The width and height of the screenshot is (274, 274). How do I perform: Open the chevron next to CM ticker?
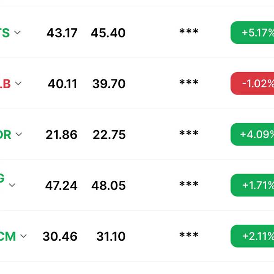[x=23, y=236]
